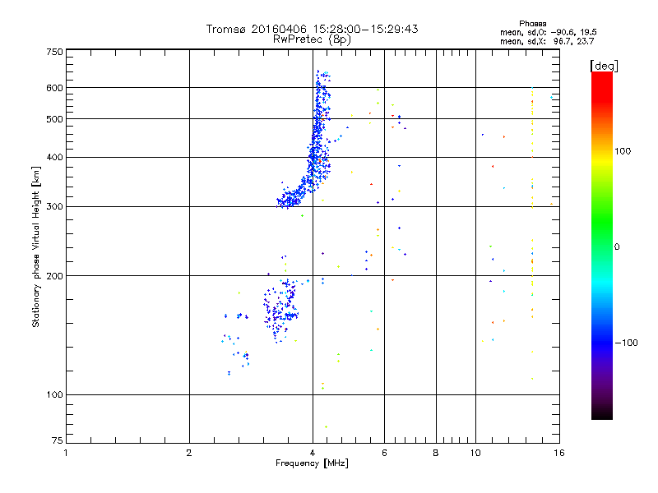Click the x-axis tick label '16'

click(x=559, y=453)
